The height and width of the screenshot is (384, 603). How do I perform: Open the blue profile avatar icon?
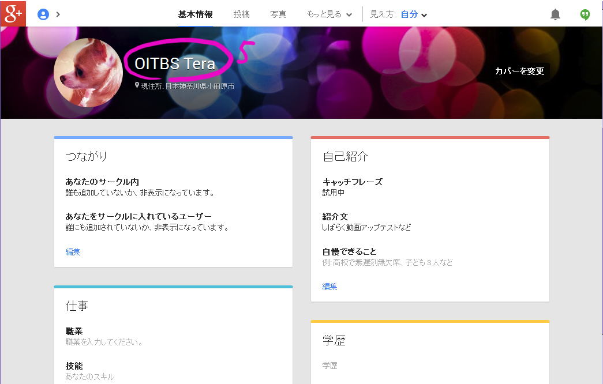43,14
